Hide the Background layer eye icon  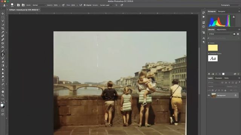point(209,95)
